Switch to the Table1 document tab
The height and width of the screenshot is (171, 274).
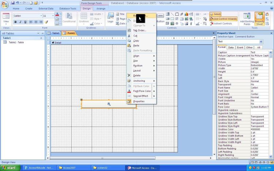pos(54,33)
